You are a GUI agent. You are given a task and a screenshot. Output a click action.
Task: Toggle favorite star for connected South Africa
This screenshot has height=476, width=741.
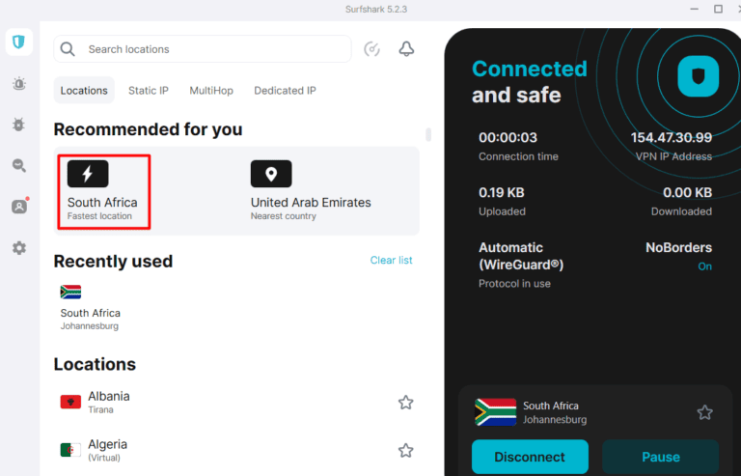coord(705,412)
